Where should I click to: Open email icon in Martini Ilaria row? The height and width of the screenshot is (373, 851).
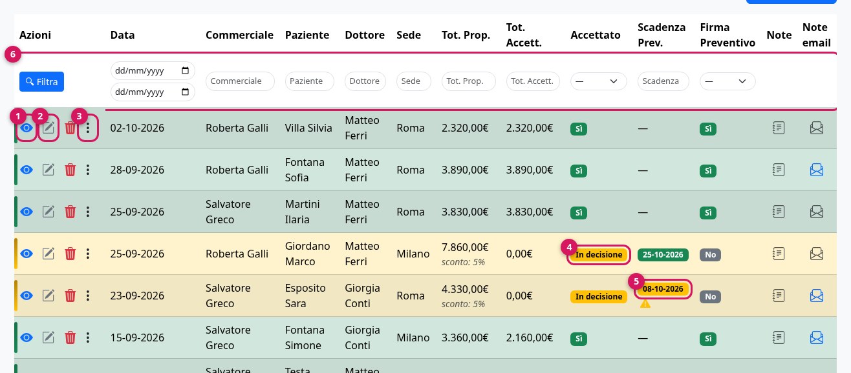click(x=817, y=212)
